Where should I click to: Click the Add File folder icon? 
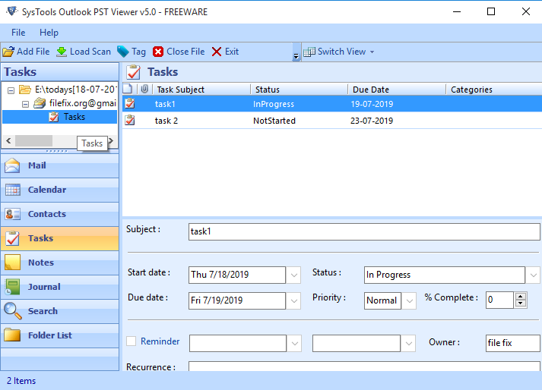8,52
